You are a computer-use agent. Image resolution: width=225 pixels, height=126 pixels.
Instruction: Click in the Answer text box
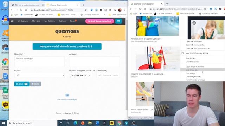click(95, 62)
